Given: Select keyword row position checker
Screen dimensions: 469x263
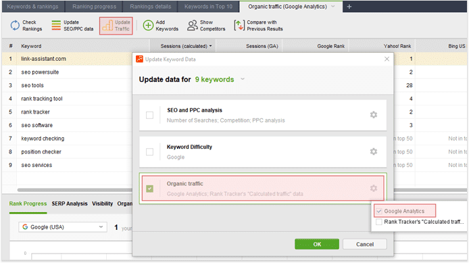Looking at the screenshot, I should [x=67, y=151].
